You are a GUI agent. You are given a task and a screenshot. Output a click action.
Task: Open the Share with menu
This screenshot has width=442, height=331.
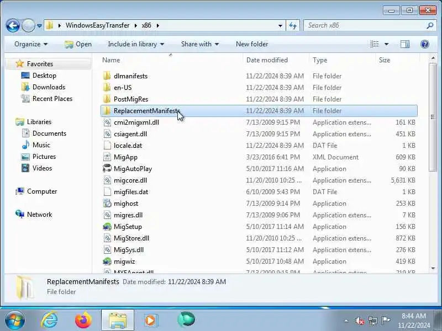(x=200, y=44)
